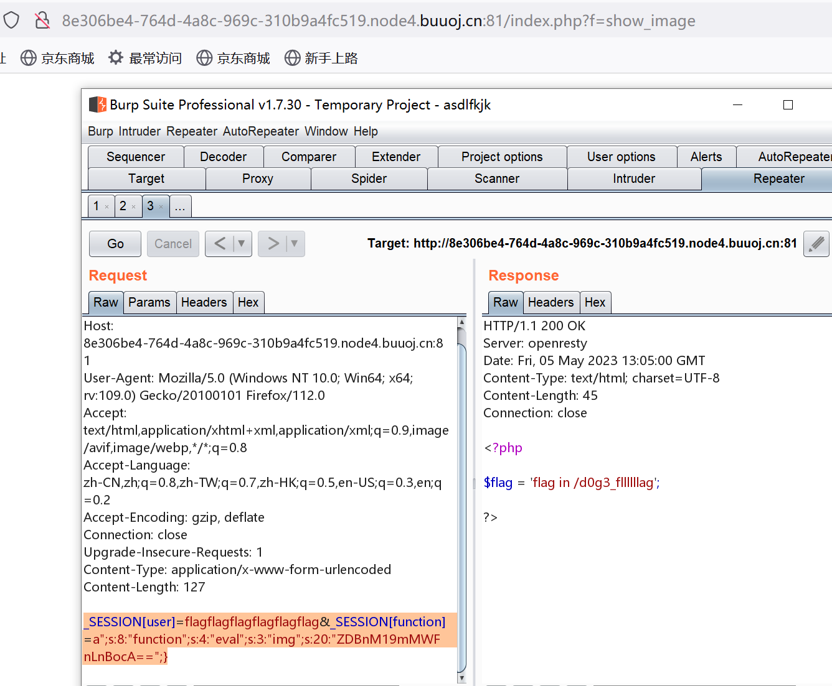
Task: Open the back history dropdown arrow
Action: (242, 244)
